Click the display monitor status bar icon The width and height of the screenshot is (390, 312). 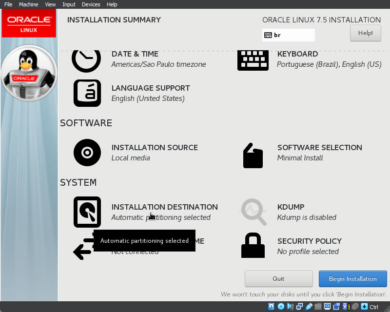click(x=327, y=306)
